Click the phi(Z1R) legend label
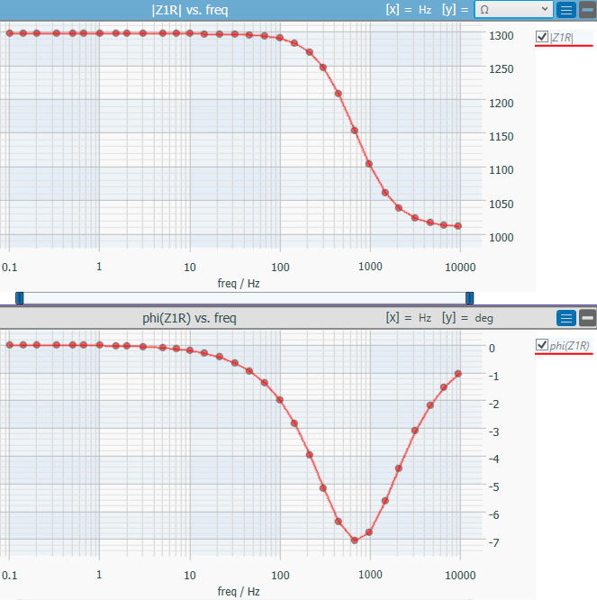 [x=569, y=346]
